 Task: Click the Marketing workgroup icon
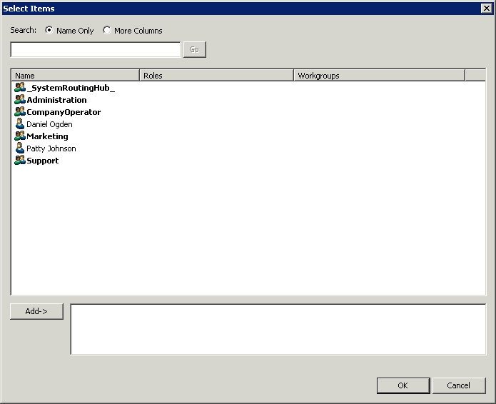point(20,136)
